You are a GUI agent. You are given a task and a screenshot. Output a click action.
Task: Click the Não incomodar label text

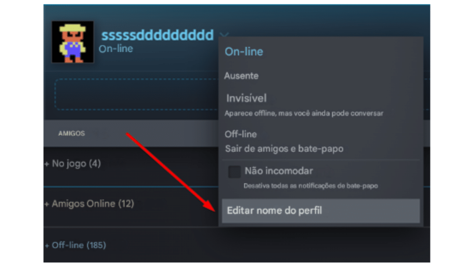(x=279, y=171)
